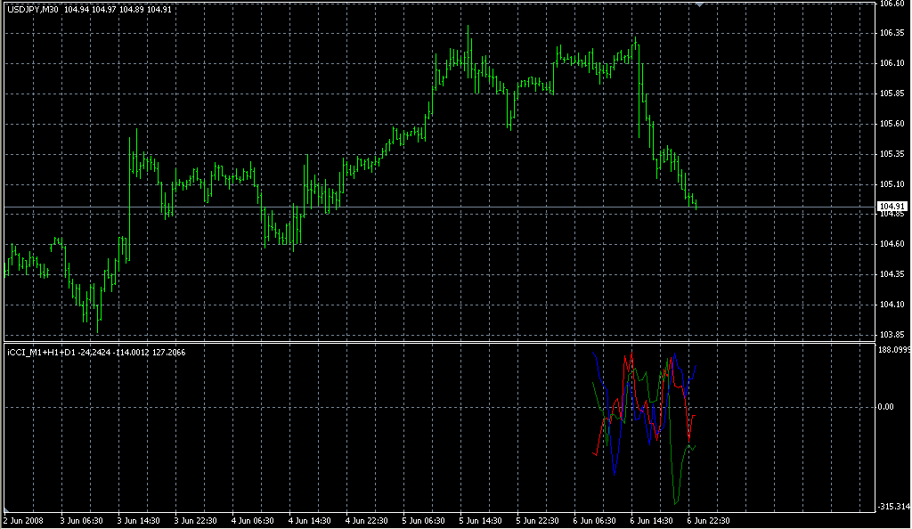The height and width of the screenshot is (529, 912).
Task: Click the 106.35 price scale label
Action: click(892, 33)
